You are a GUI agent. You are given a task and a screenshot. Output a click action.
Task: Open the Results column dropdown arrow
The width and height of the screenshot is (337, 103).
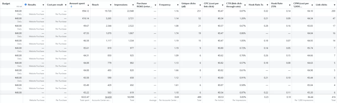pos(43,5)
